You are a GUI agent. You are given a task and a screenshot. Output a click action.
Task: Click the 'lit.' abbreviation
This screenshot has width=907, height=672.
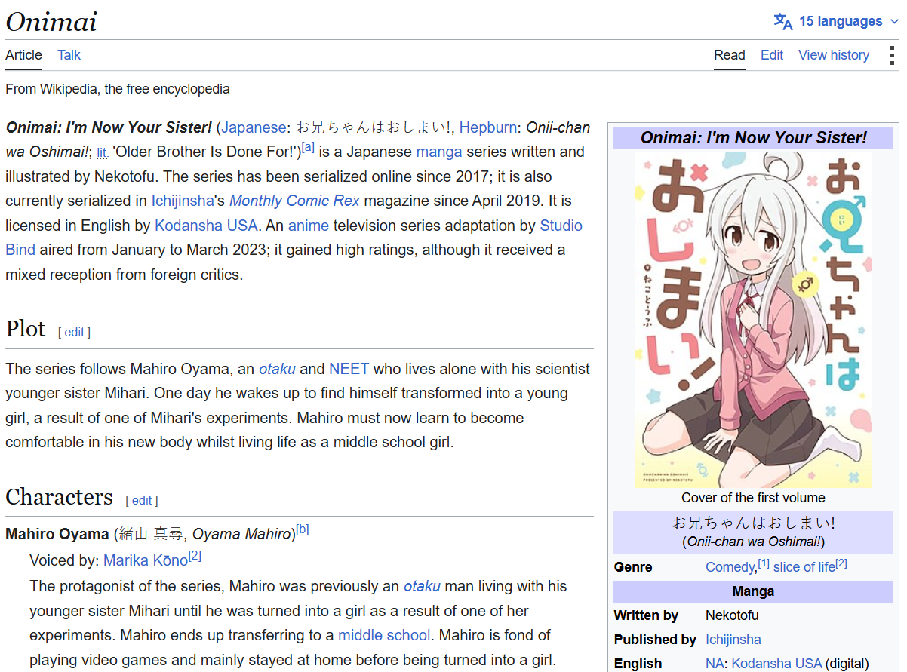tap(103, 152)
